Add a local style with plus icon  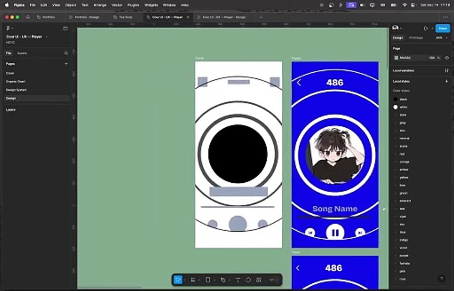(x=446, y=81)
